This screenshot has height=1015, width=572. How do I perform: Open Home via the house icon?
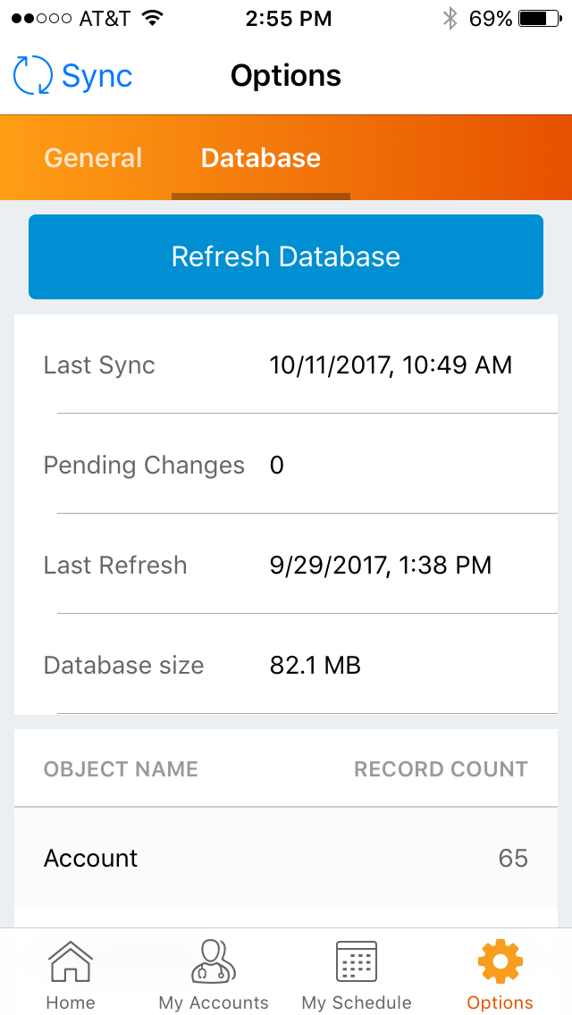pos(71,964)
